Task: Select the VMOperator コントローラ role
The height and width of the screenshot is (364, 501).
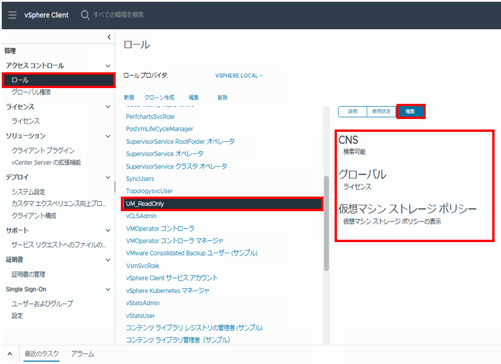Action: pos(160,229)
